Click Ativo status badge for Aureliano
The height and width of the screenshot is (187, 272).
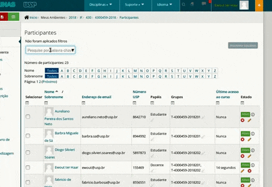coord(246,114)
